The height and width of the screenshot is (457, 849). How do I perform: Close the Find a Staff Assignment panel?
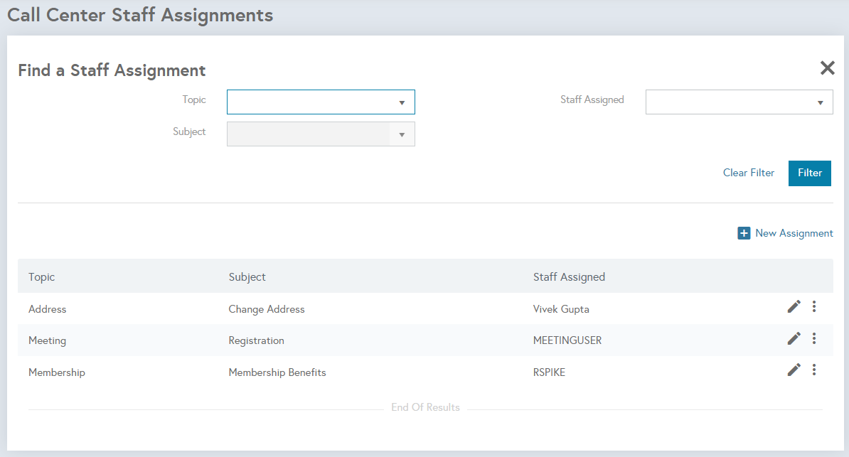(828, 68)
